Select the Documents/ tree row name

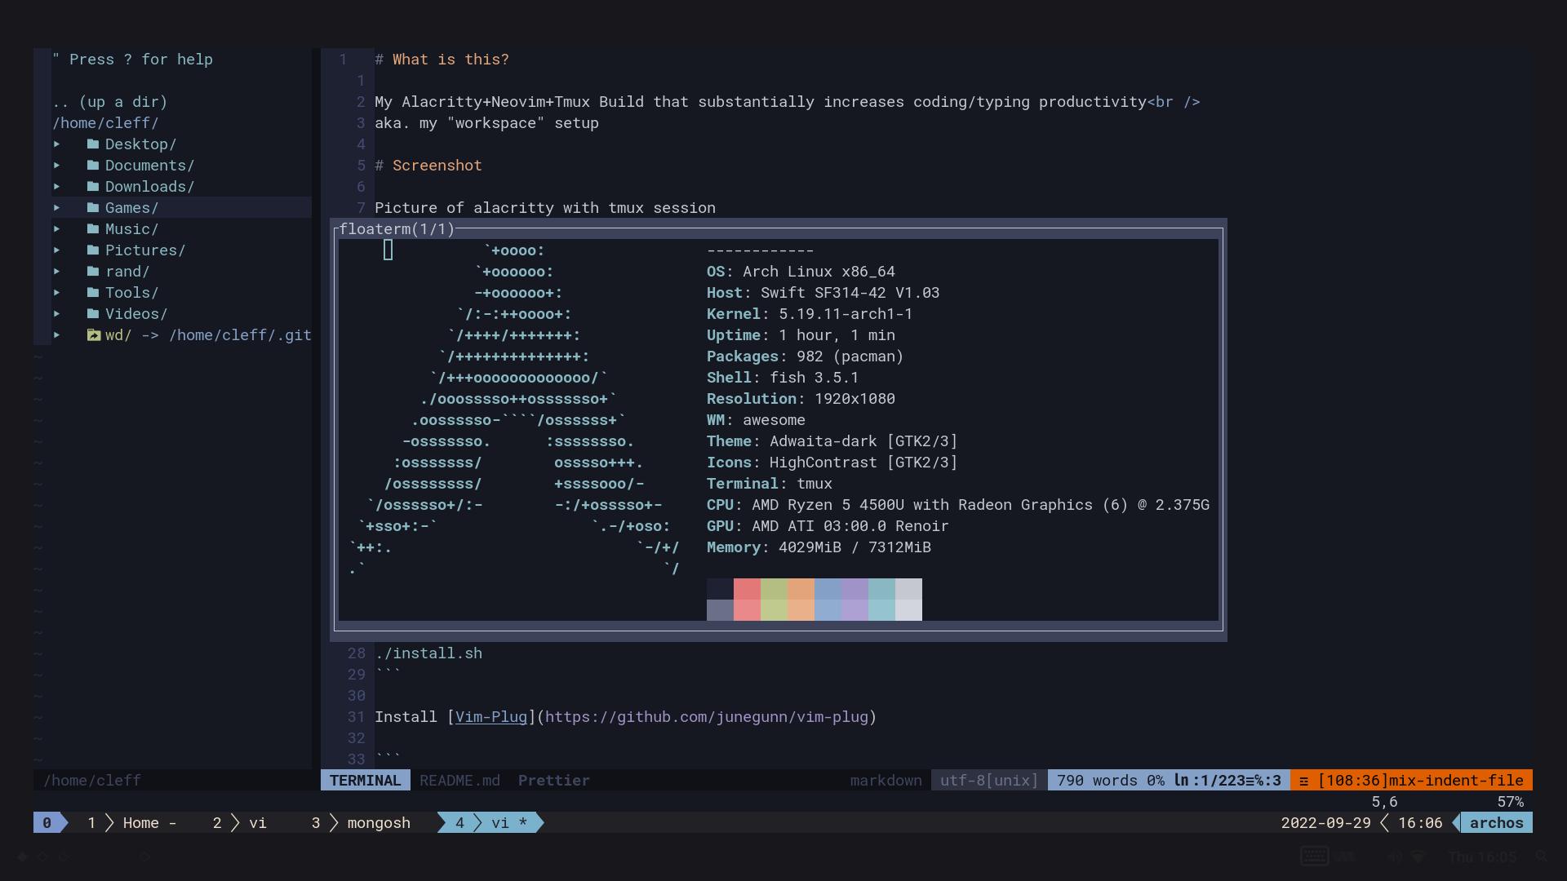click(149, 166)
